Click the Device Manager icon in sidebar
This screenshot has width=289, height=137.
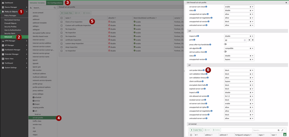3,7
